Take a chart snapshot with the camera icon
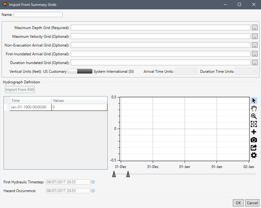This screenshot has height=208, width=261. coord(254,140)
